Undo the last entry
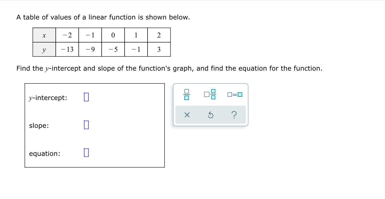385x199 pixels. pyautogui.click(x=210, y=115)
